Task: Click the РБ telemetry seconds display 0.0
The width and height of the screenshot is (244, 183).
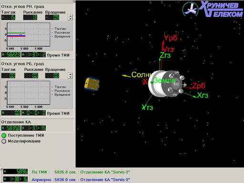Action: click(x=11, y=113)
